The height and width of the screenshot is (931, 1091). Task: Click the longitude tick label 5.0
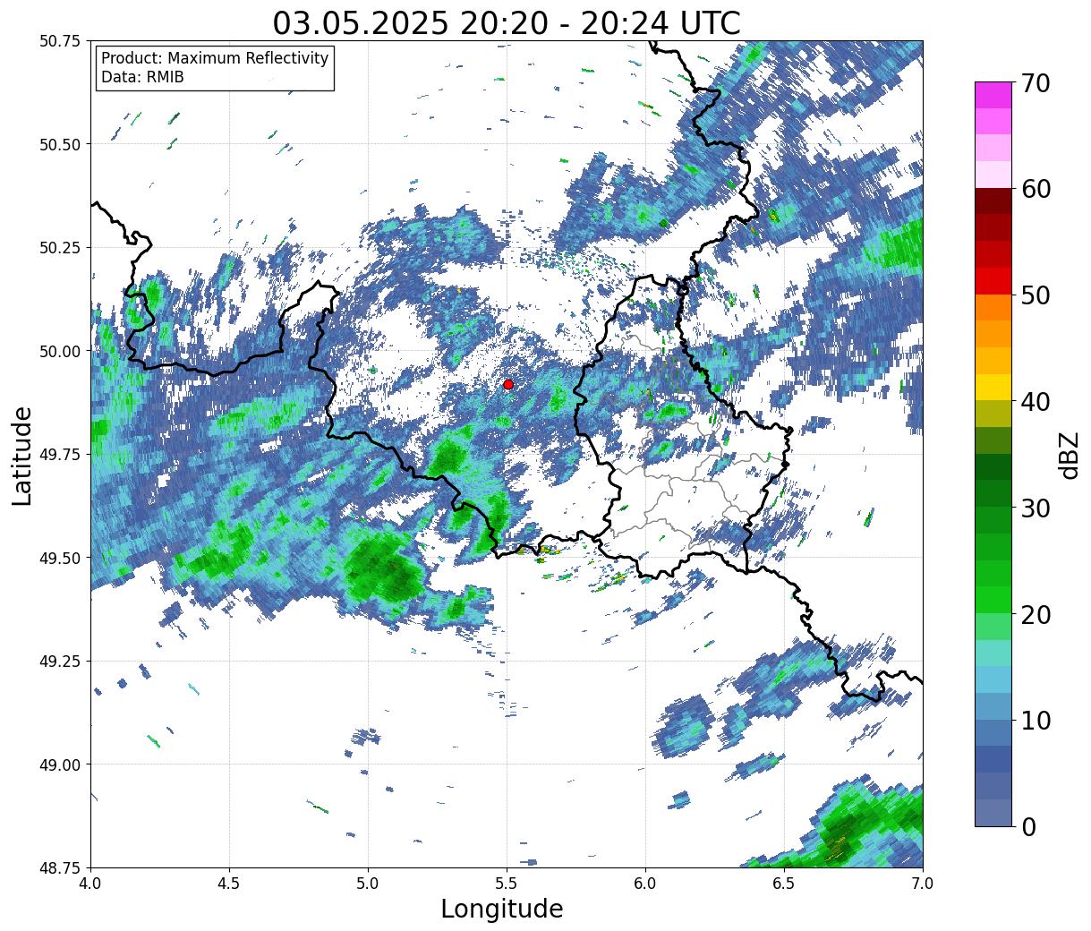368,883
